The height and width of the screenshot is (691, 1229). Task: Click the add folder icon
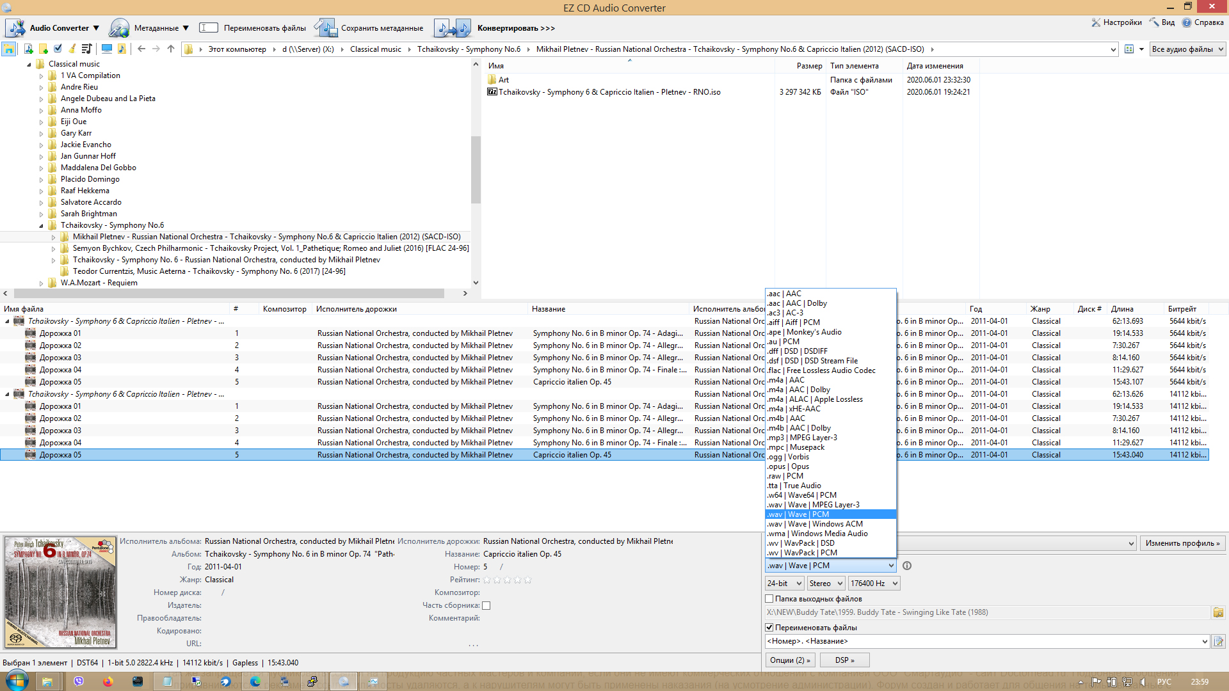[44, 49]
